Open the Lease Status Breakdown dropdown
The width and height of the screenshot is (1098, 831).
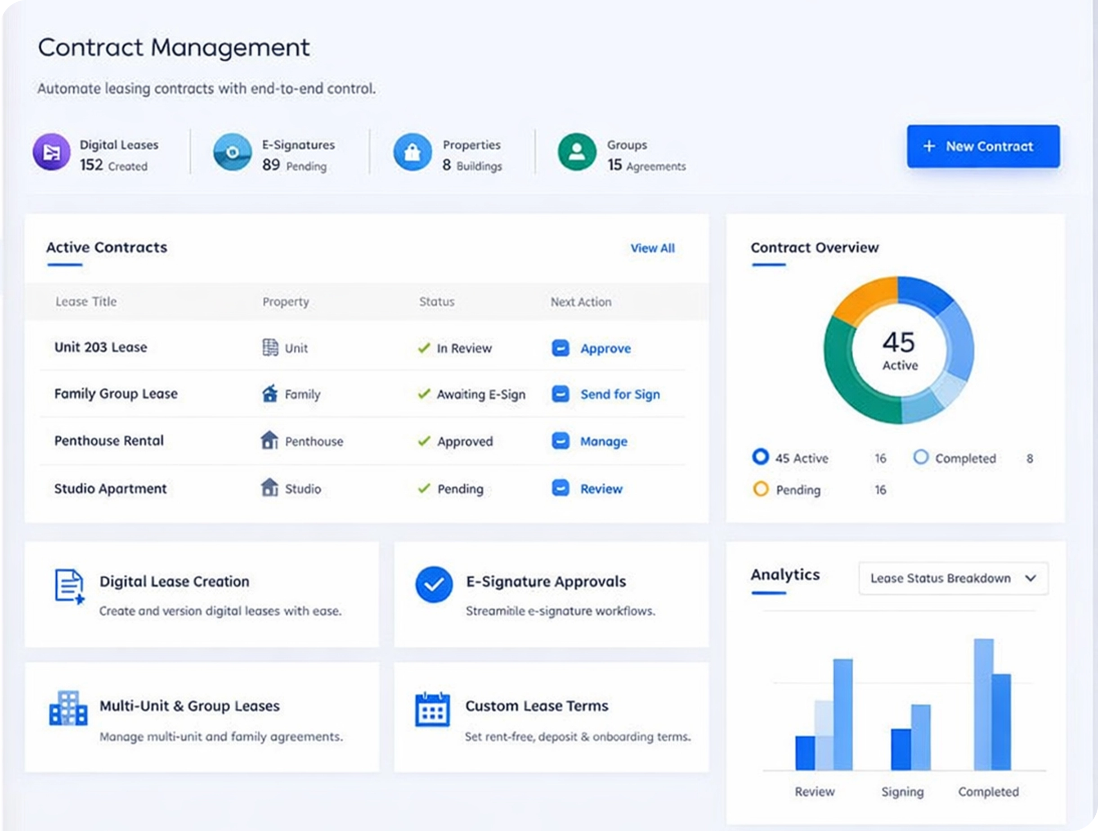pos(954,578)
